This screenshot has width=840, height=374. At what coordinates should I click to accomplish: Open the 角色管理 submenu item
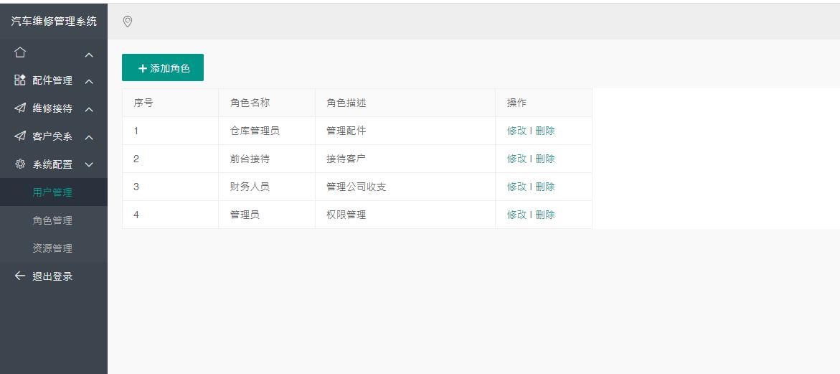point(52,220)
